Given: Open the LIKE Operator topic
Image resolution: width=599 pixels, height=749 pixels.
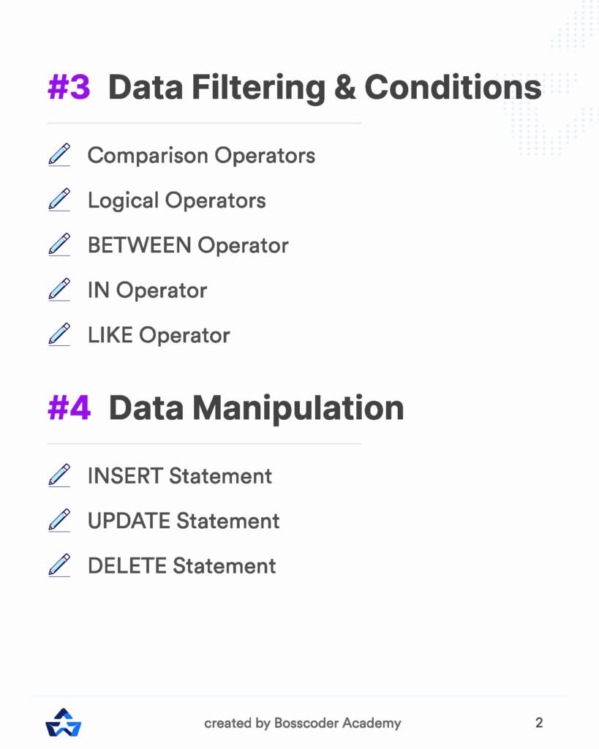Looking at the screenshot, I should tap(159, 336).
